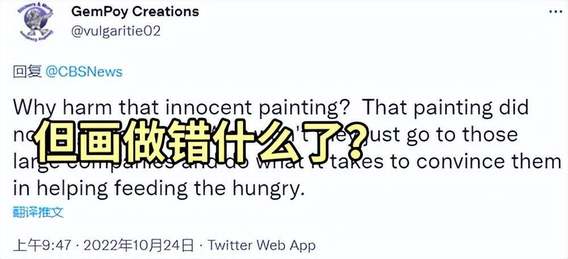Select the 2022年10月24日 date text
568x259 pixels.
pyautogui.click(x=139, y=245)
